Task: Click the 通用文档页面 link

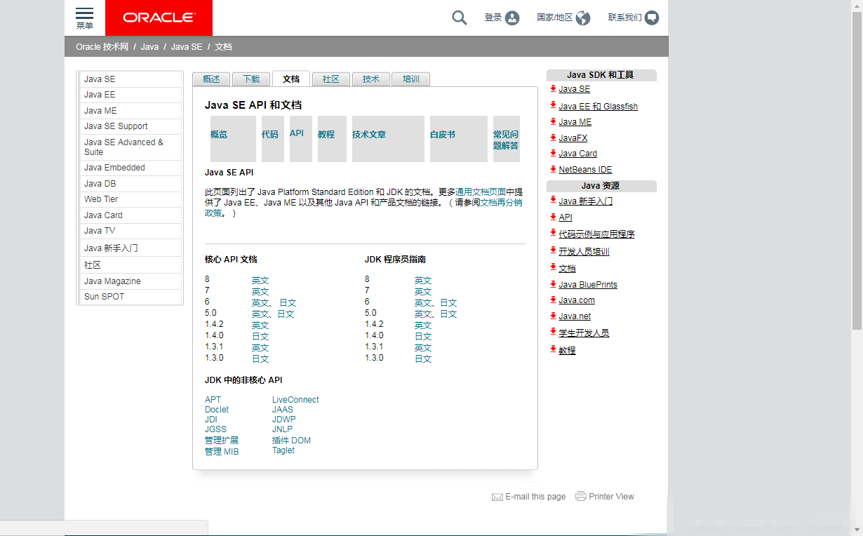Action: click(481, 192)
